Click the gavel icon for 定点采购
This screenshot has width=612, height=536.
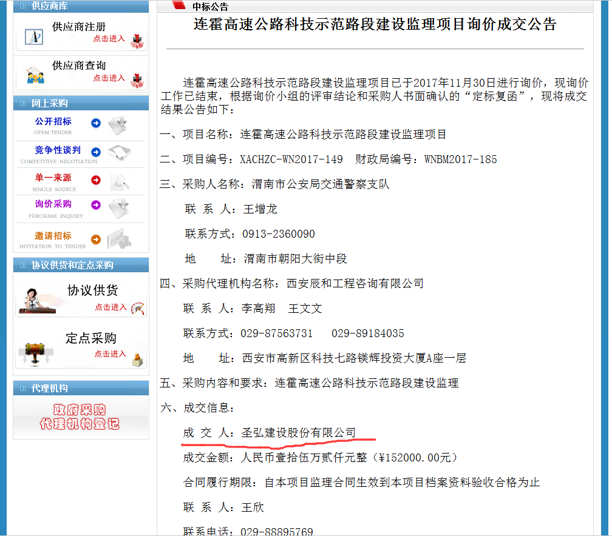[x=35, y=352]
